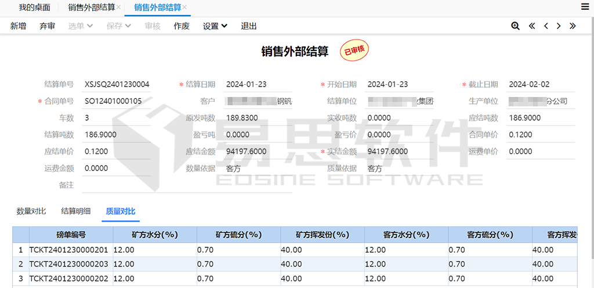Click the 弃审 button
This screenshot has width=594, height=288.
click(48, 26)
